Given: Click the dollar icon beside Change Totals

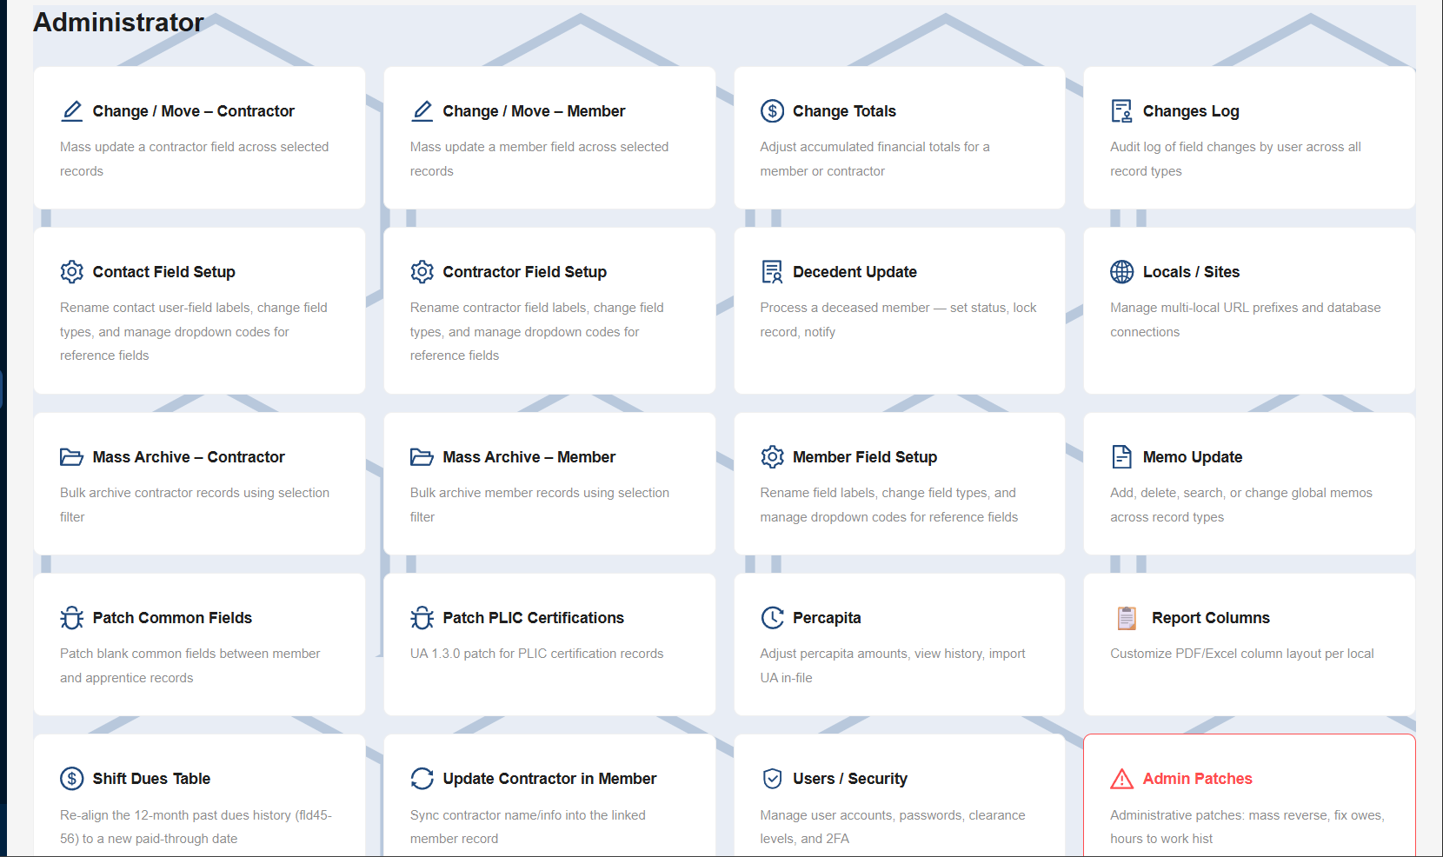Looking at the screenshot, I should 772,111.
